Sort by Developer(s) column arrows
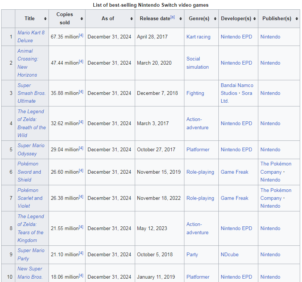302x282 pixels. point(255,19)
